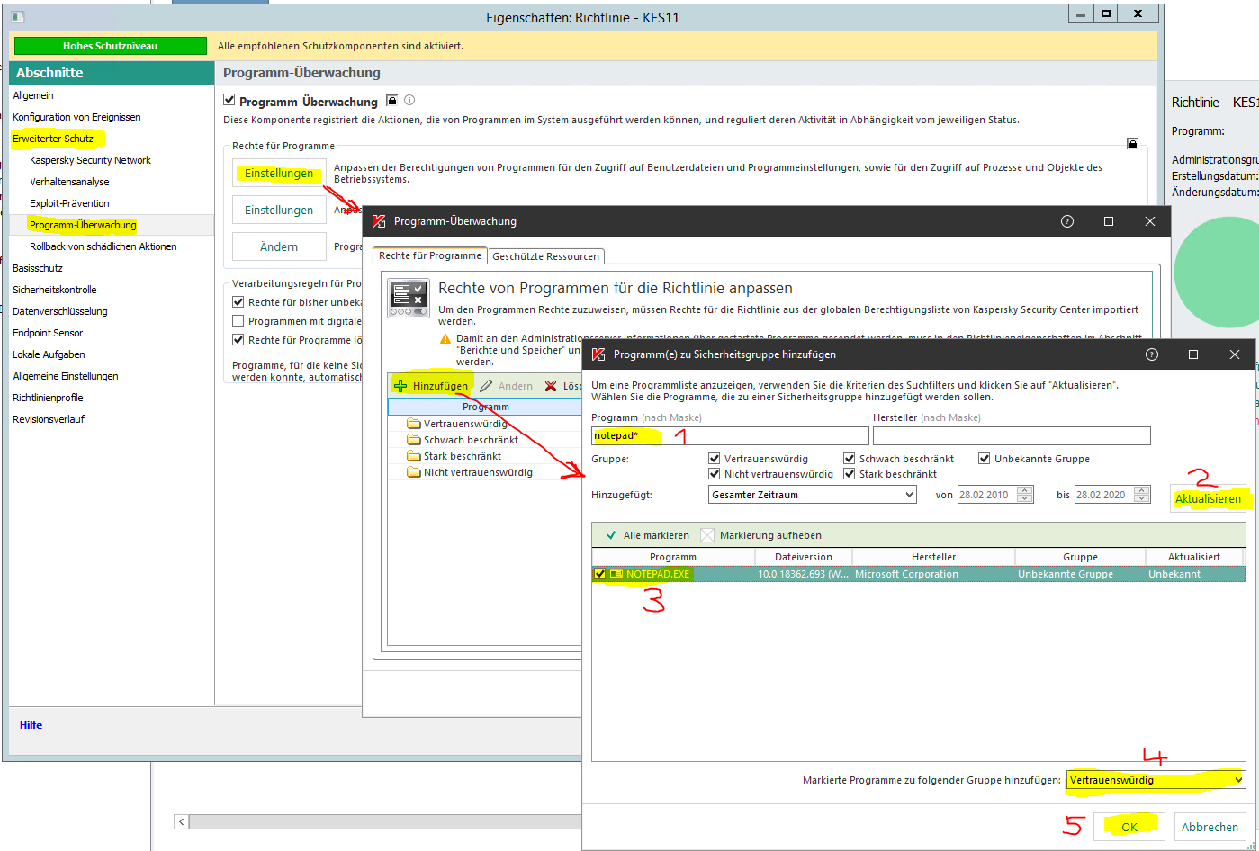The width and height of the screenshot is (1259, 851).
Task: Click Hersteller column header in results table
Action: pyautogui.click(x=933, y=557)
